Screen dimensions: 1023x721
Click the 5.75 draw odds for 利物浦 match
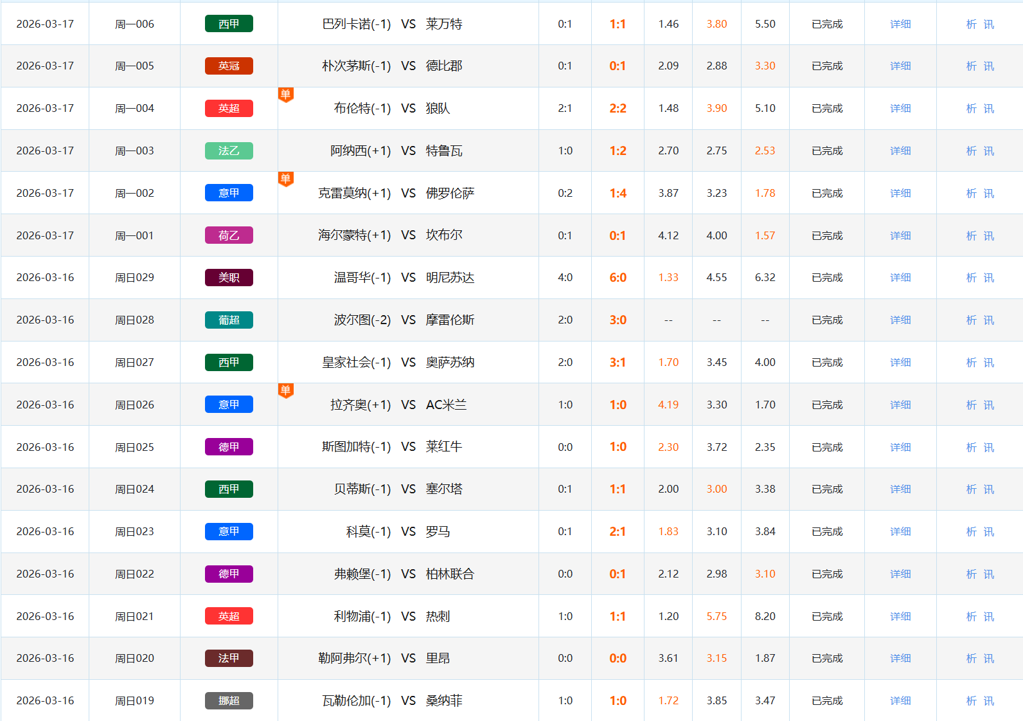pyautogui.click(x=716, y=616)
